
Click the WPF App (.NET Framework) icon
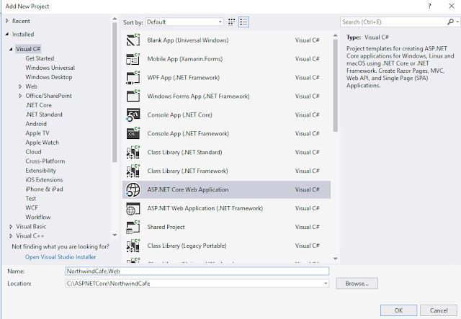[x=133, y=78]
